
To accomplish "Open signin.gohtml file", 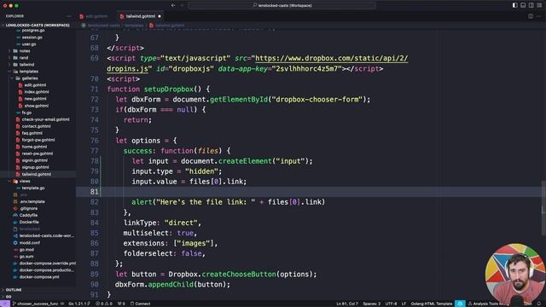I will (34, 160).
